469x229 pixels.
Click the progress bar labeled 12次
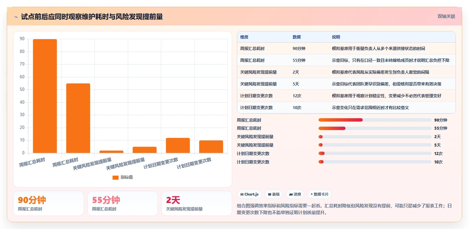[375, 154]
